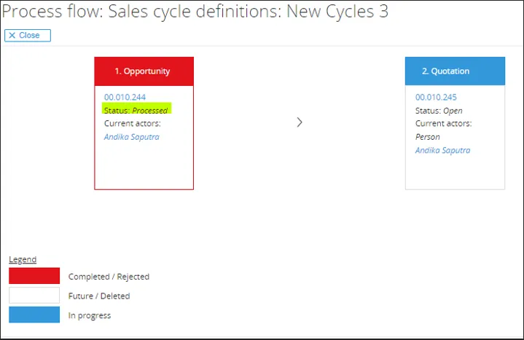Click the red Completed / Rejected swatch
The width and height of the screenshot is (524, 340).
click(34, 276)
